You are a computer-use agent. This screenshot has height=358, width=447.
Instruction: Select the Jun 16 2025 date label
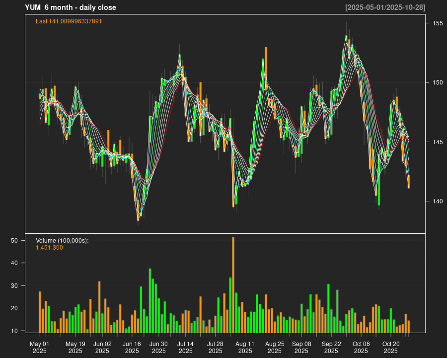[x=132, y=347]
